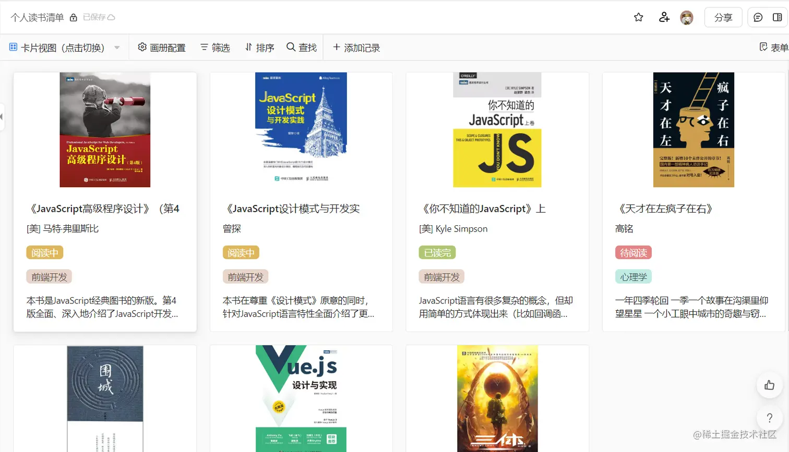This screenshot has width=789, height=452.
Task: Click 阅读中 tag on JavaScript设计模式 card
Action: pyautogui.click(x=241, y=253)
